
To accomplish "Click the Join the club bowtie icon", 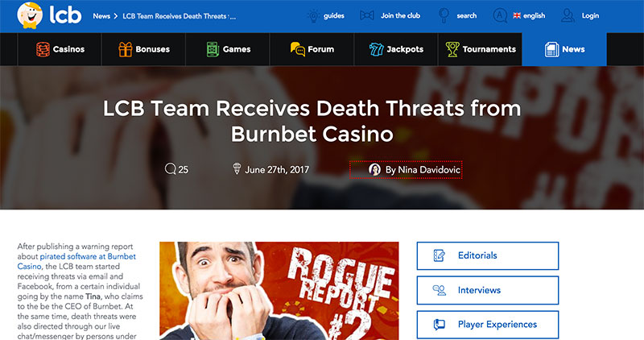I will tap(367, 15).
